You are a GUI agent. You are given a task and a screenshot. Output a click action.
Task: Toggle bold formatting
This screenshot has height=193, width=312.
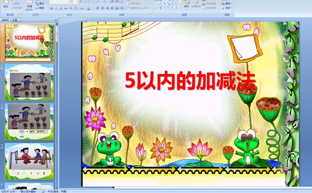click(52, 8)
